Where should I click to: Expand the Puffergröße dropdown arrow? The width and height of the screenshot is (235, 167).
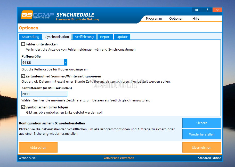click(66, 62)
